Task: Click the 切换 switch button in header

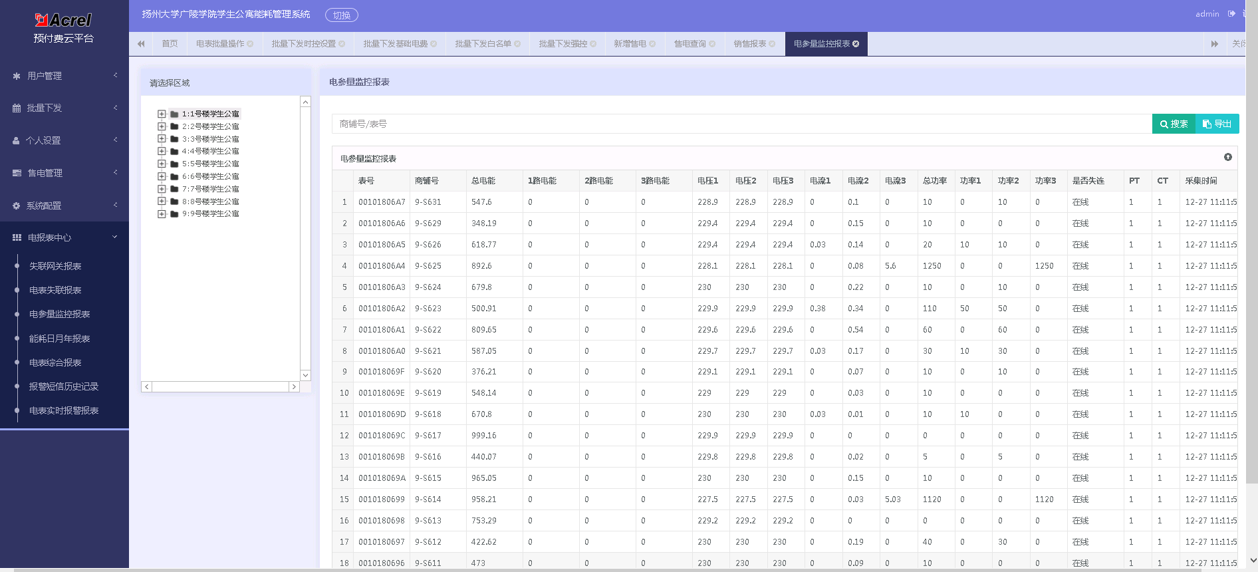Action: 341,15
